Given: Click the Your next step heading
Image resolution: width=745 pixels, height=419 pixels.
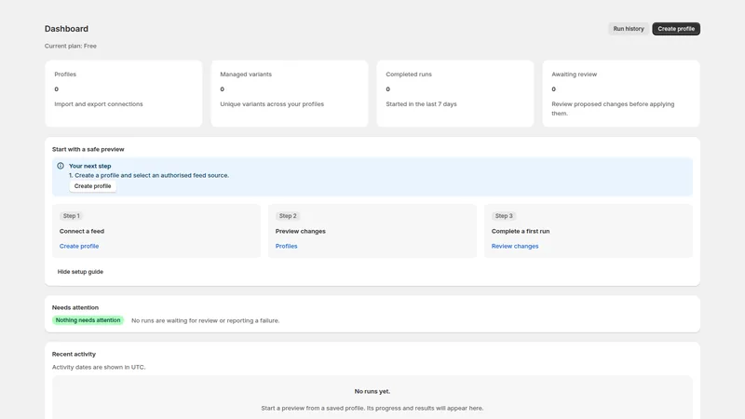Looking at the screenshot, I should (x=89, y=166).
